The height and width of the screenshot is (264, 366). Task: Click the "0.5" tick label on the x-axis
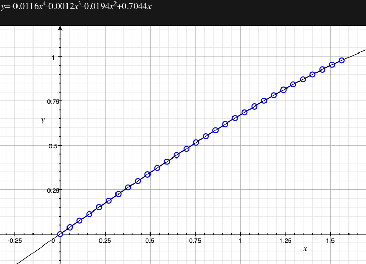point(149,241)
